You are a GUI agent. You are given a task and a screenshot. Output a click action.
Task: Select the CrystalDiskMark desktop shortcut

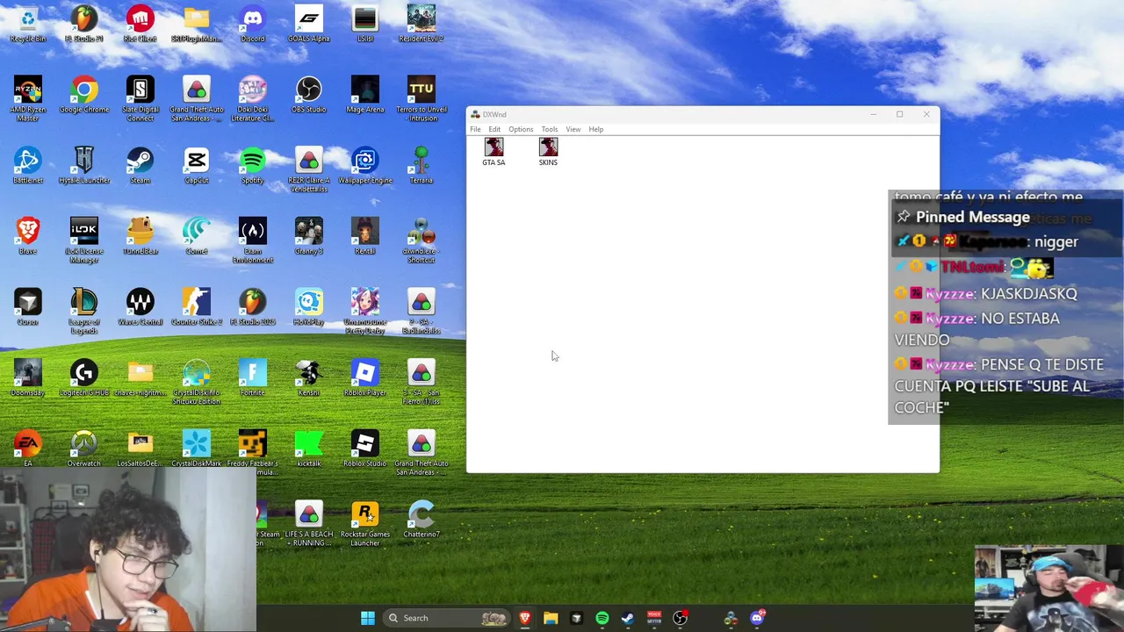[x=197, y=449]
